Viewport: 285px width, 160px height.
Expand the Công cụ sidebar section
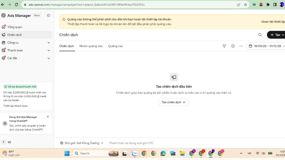click(x=26, y=43)
